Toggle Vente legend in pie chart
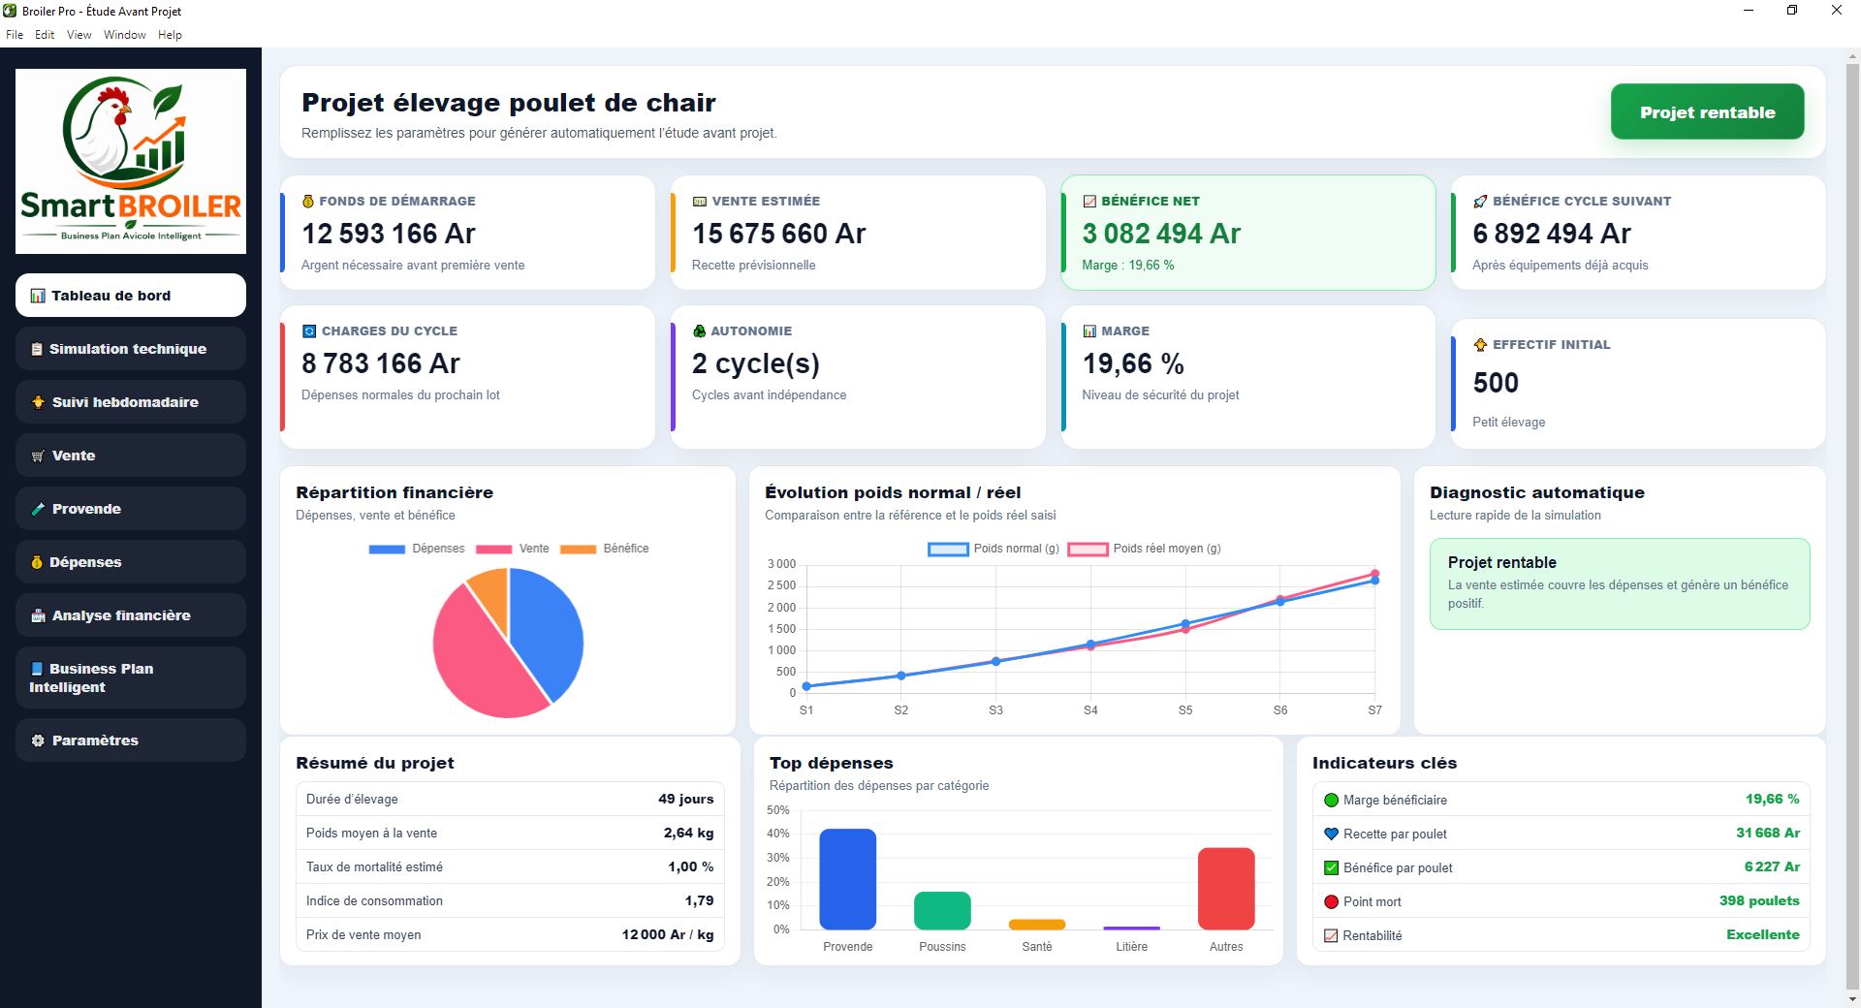The image size is (1861, 1008). pyautogui.click(x=512, y=549)
